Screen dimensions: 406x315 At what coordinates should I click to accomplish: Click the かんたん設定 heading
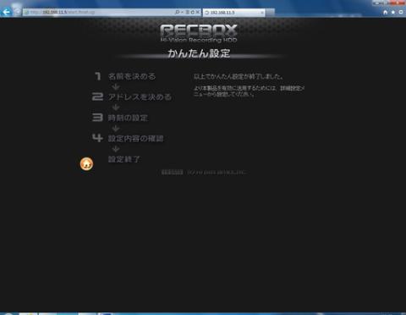click(x=199, y=53)
